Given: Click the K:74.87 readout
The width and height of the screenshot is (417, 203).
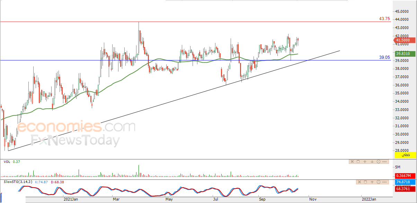Looking at the screenshot, I should click(x=41, y=182).
